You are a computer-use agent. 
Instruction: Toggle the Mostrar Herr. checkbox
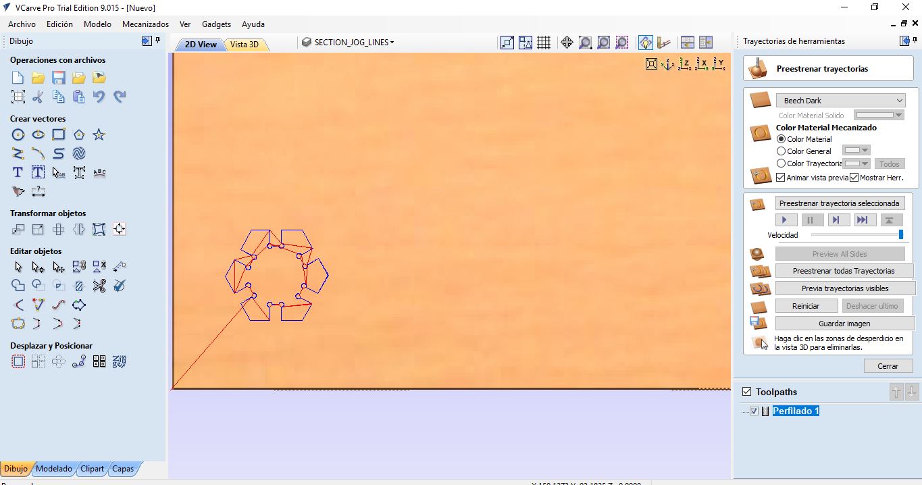(854, 178)
